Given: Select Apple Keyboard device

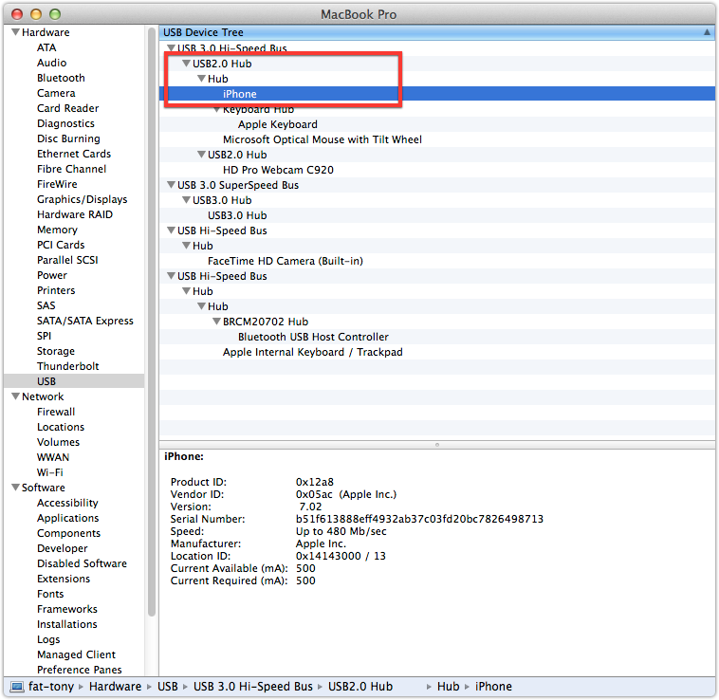Looking at the screenshot, I should [x=277, y=124].
